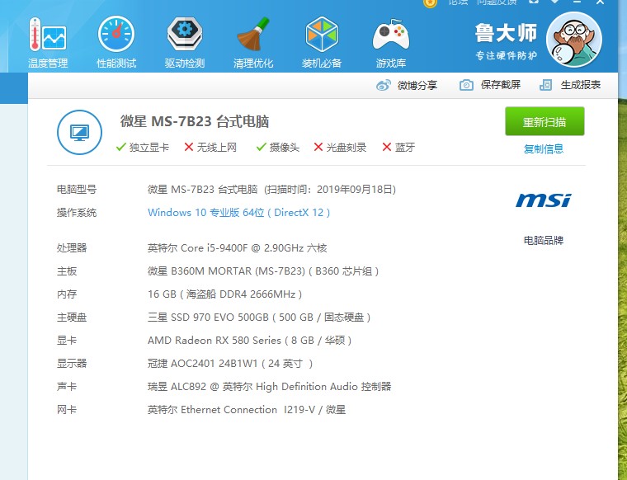Screen dimensions: 627x480
Task: Click the 专注硬件防护 slogan text
Action: 506,55
